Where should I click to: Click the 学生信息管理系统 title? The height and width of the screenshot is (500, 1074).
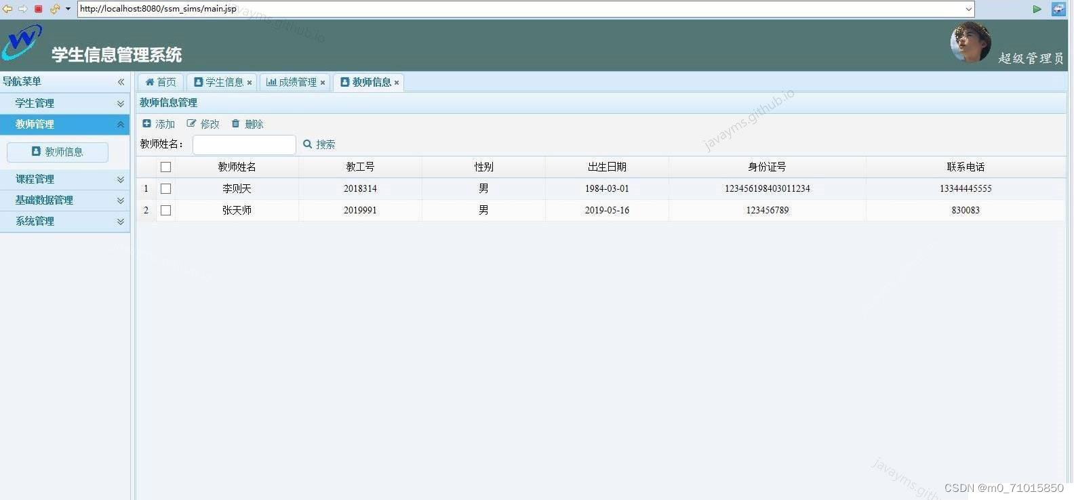[x=117, y=55]
